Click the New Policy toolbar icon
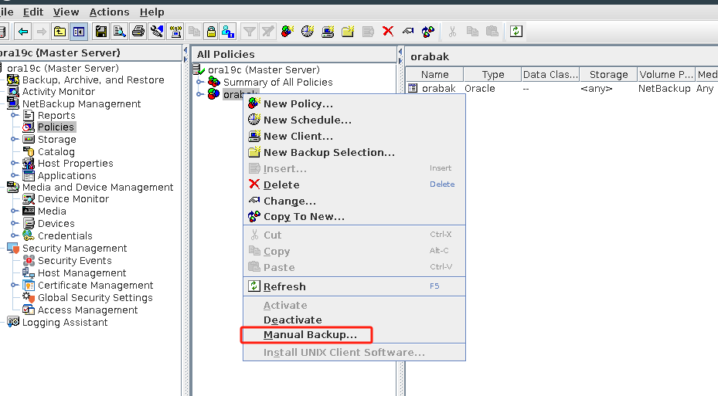Screen dimensions: 718x396 [x=288, y=32]
